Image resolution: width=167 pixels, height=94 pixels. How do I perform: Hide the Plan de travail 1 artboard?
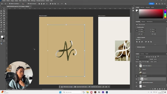click(136, 76)
